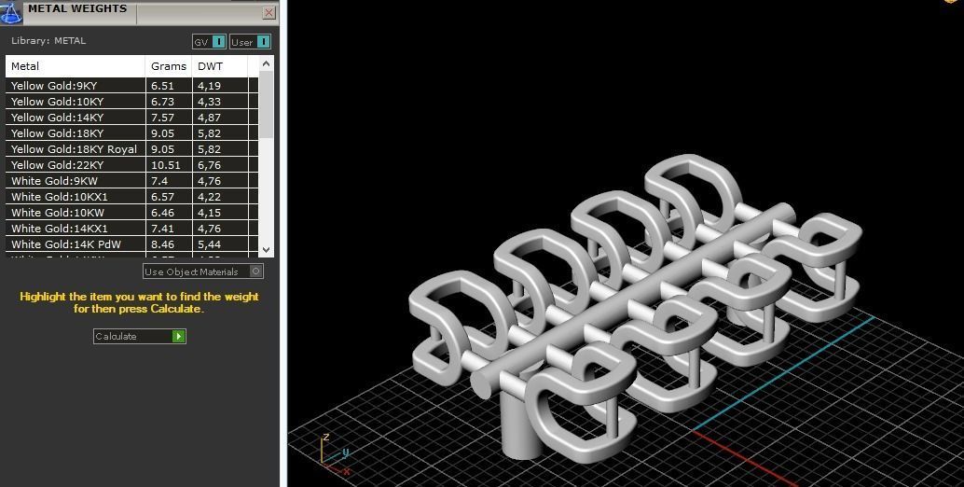
Task: Click the metal list scrollbar thumb
Action: 266,104
